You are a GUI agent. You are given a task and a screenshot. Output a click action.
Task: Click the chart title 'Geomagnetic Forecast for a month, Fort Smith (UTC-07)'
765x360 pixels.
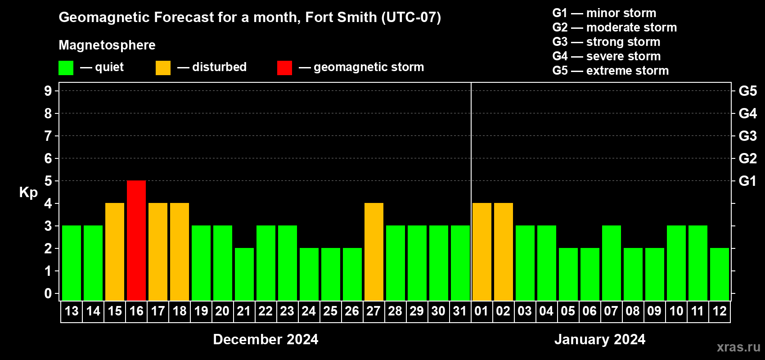click(x=250, y=18)
